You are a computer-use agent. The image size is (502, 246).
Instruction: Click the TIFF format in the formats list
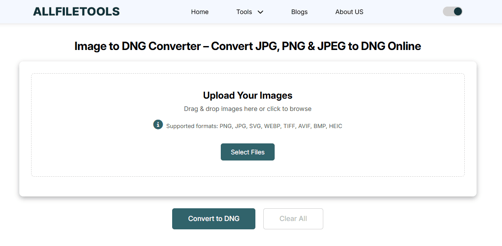click(x=289, y=126)
